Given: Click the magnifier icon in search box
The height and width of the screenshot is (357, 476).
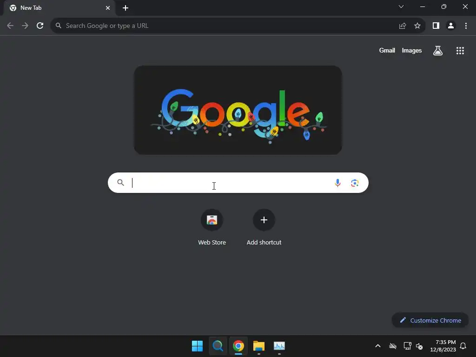Looking at the screenshot, I should tap(120, 182).
